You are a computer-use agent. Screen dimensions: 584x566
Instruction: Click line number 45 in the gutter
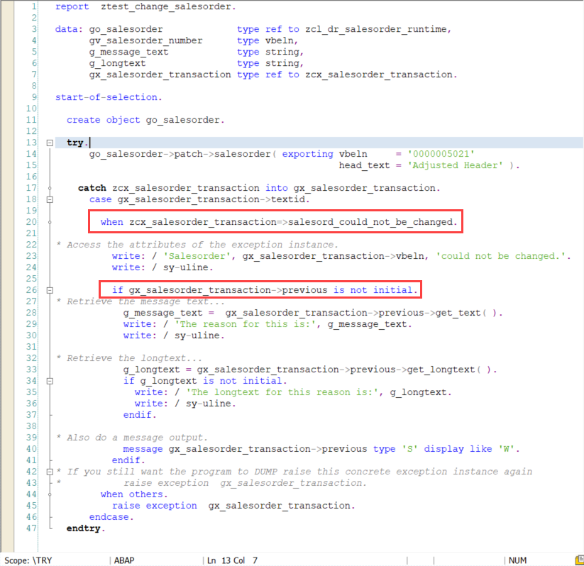(31, 505)
